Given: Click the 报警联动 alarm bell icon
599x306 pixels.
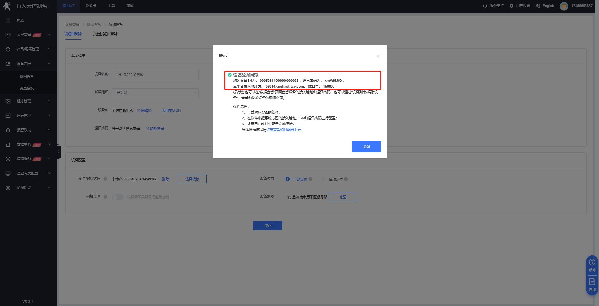Looking at the screenshot, I should (x=8, y=130).
